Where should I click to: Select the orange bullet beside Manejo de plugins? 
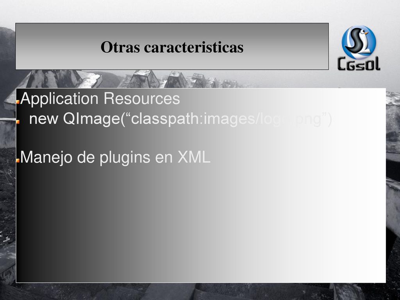point(18,161)
